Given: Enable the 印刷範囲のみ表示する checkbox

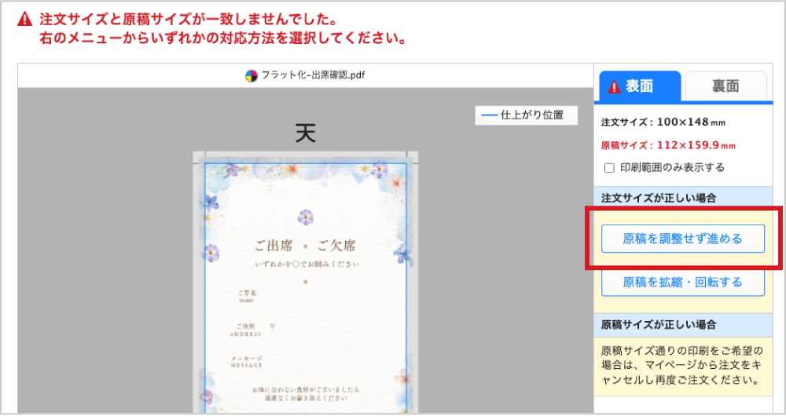Looking at the screenshot, I should (x=609, y=168).
